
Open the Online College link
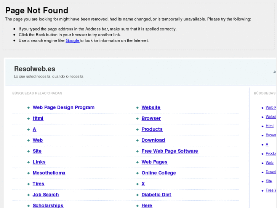[x=159, y=173]
